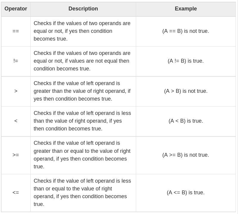Select the <= operator cell

click(16, 193)
